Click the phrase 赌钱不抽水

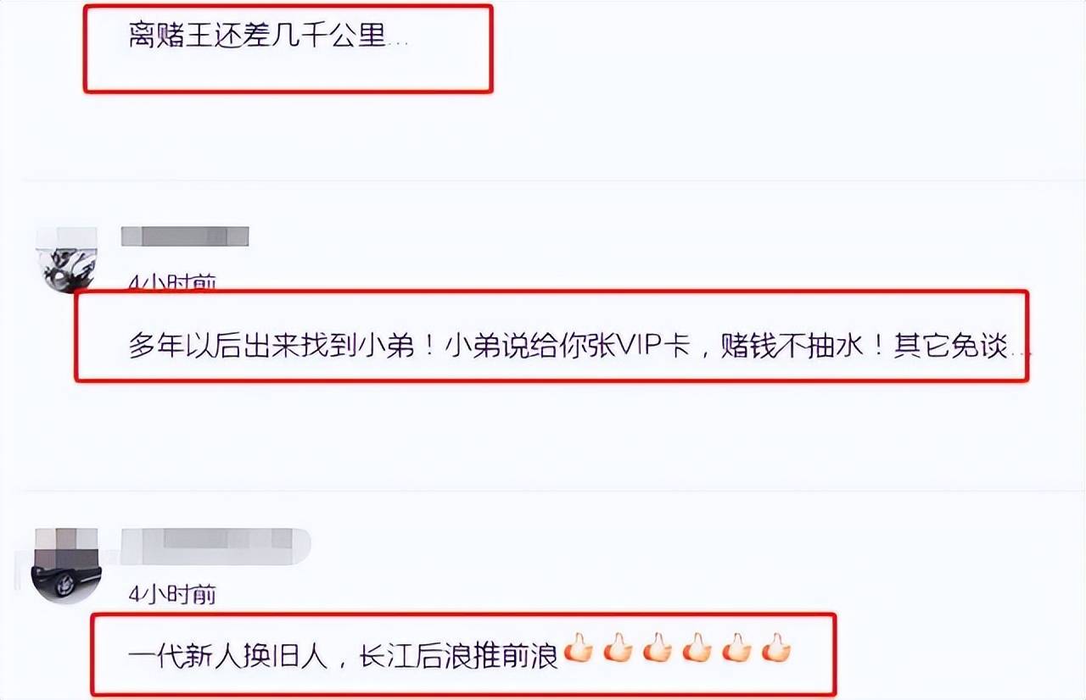[792, 347]
